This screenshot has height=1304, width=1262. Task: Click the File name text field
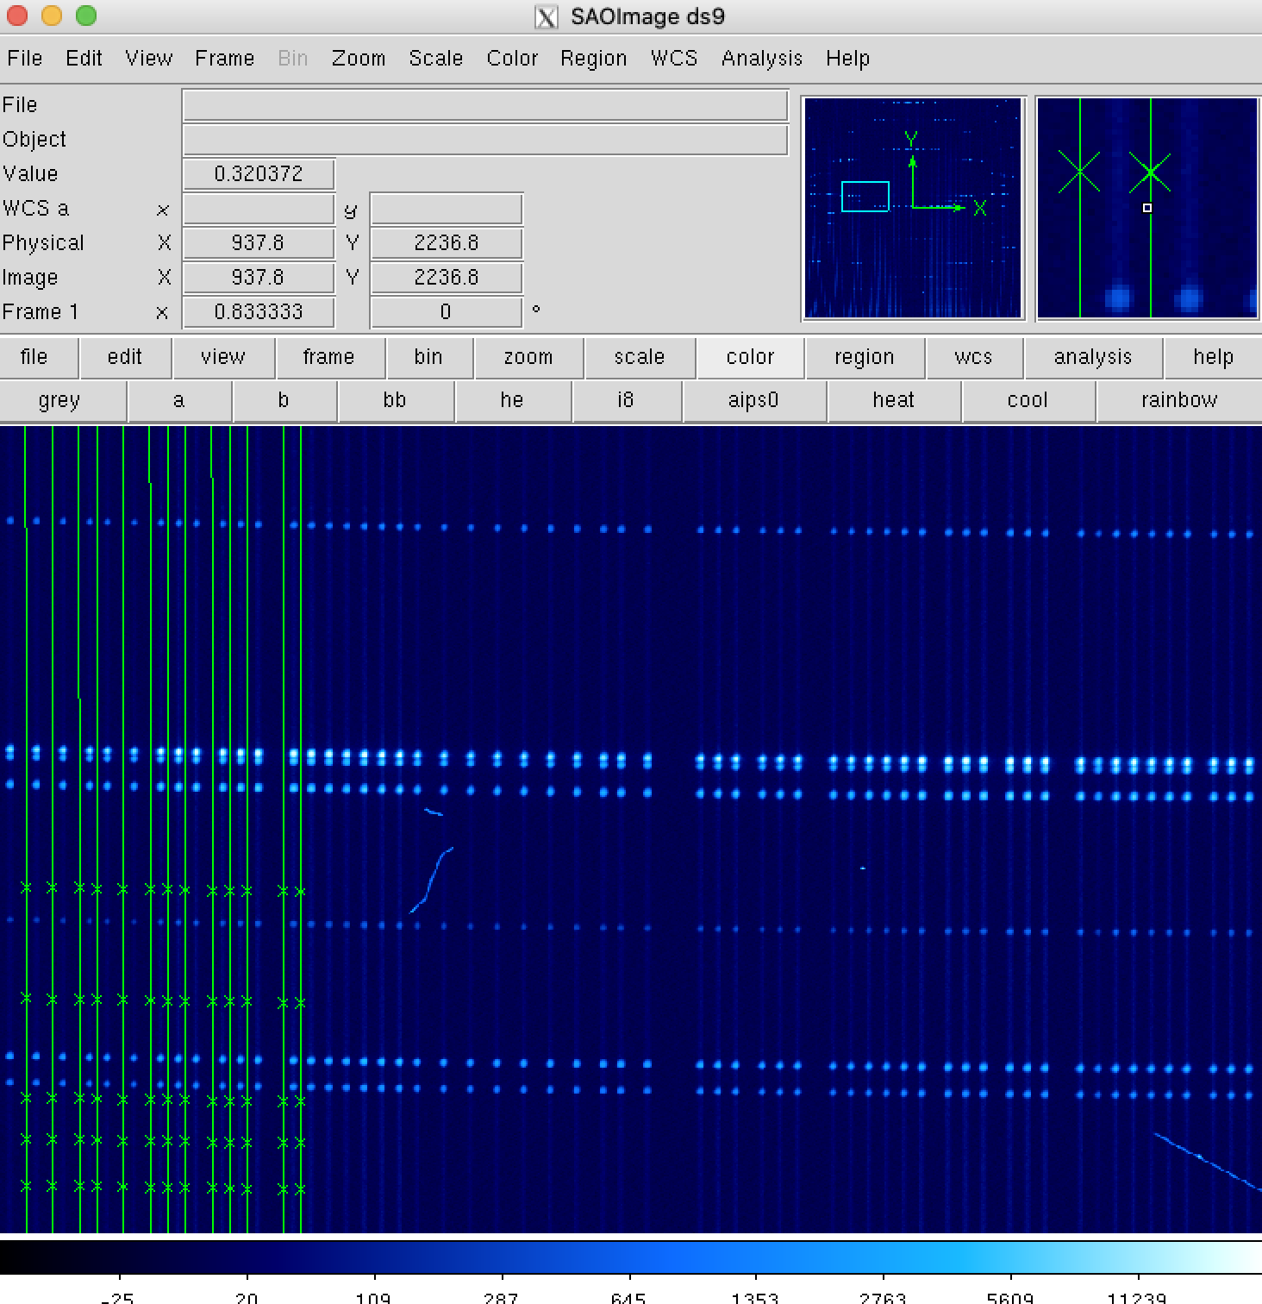484,105
